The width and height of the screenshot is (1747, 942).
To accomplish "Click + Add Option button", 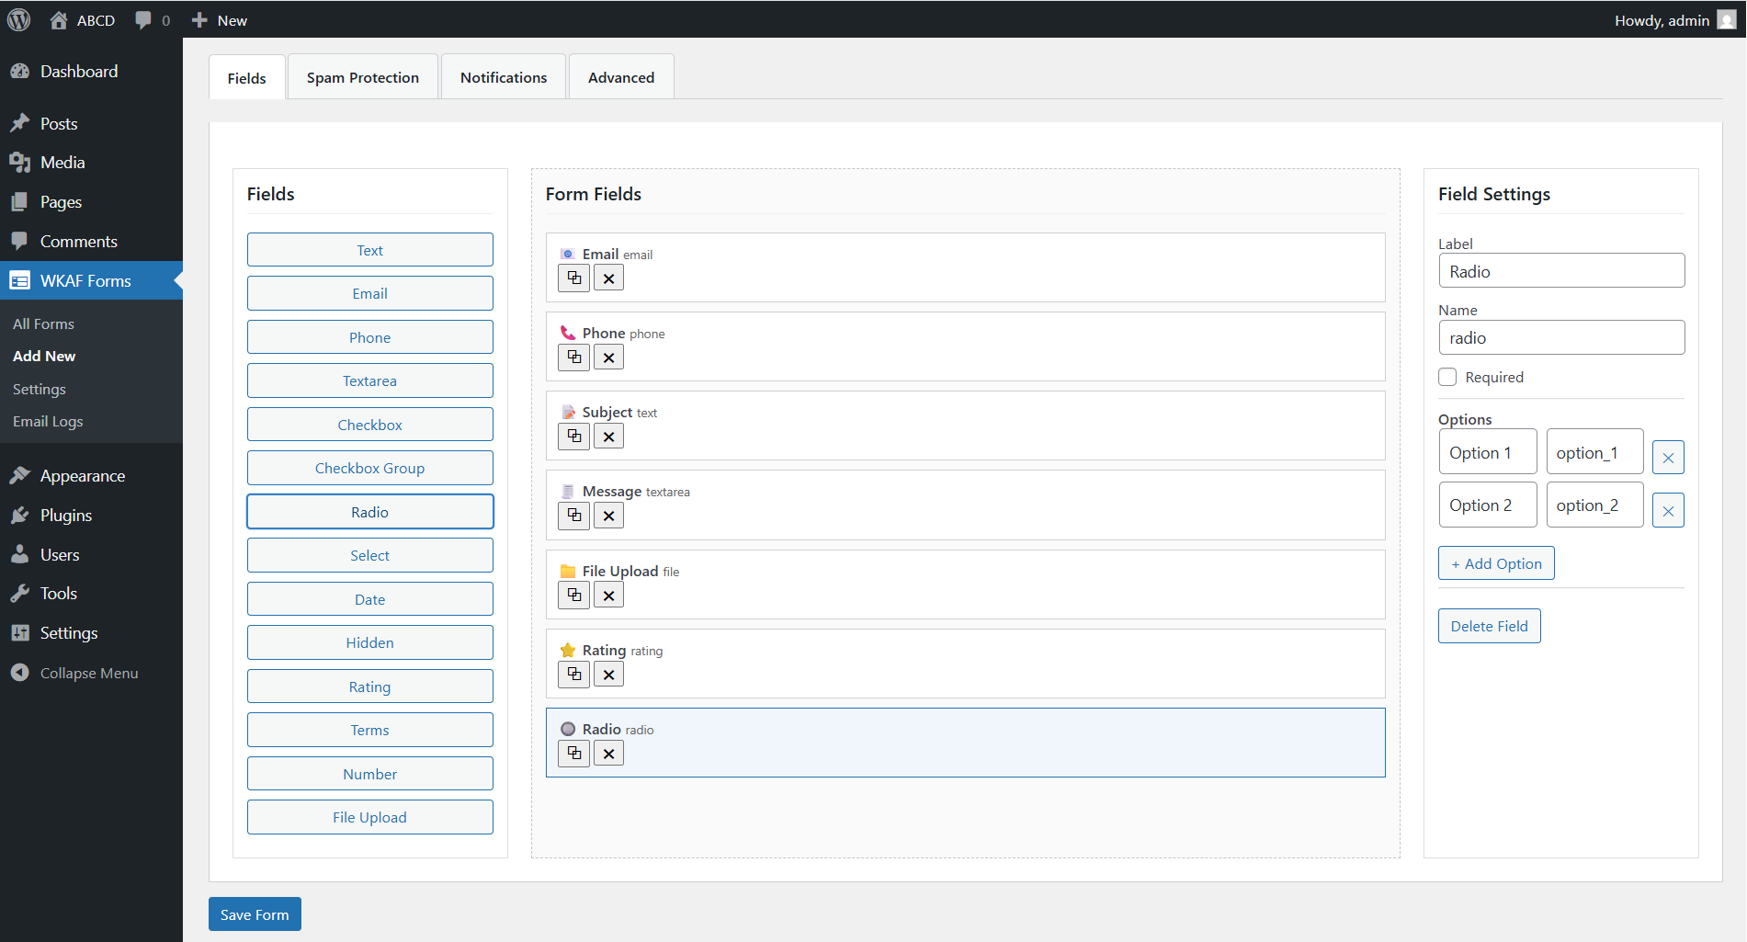I will [1496, 563].
